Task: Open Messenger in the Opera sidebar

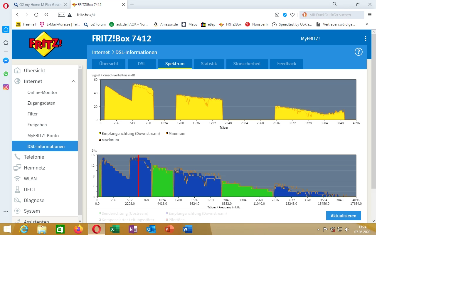Action: tap(6, 61)
